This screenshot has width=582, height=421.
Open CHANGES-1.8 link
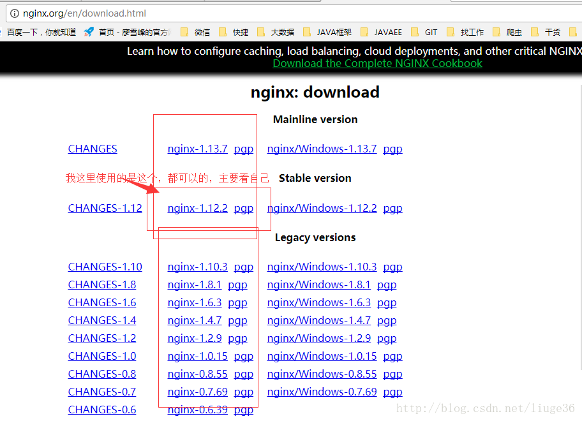pyautogui.click(x=102, y=284)
